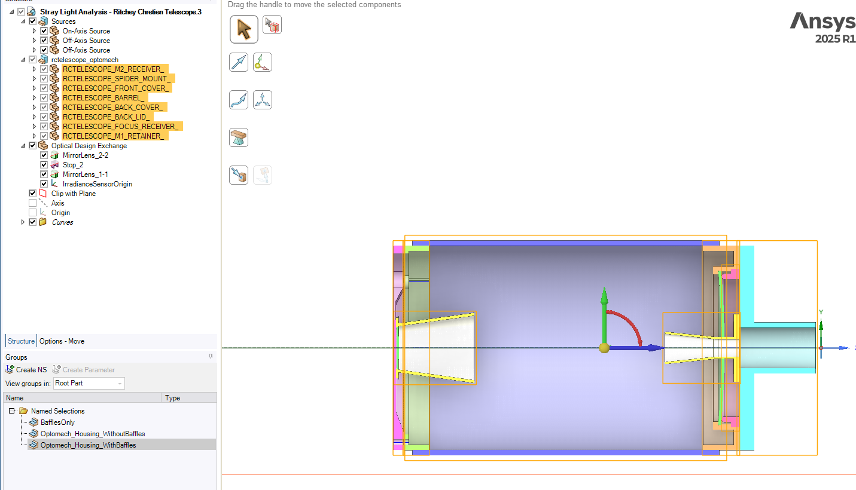Select Optomech_Housing_WithBaffles named selection
This screenshot has width=856, height=490.
pos(88,445)
